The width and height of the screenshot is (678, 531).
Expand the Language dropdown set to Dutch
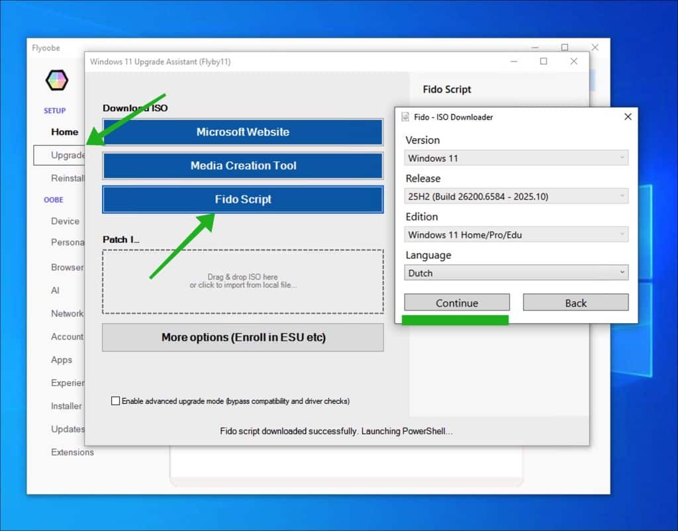coord(516,273)
